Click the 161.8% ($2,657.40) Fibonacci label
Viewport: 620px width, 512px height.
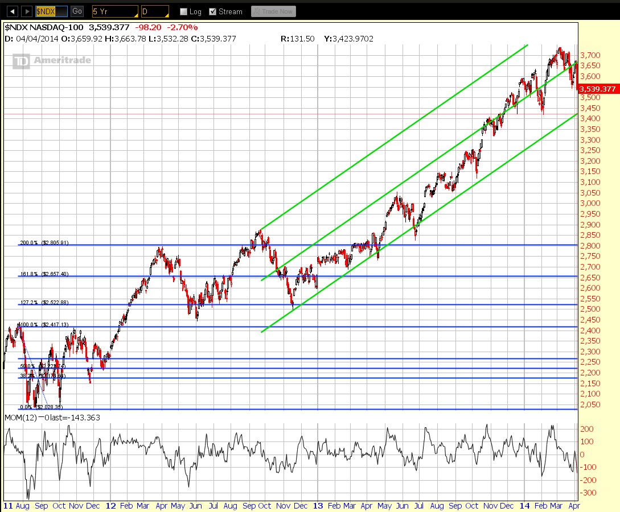coord(44,274)
